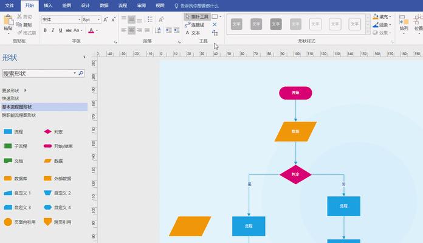The height and width of the screenshot is (243, 423).
Task: Activate the 连接线 connector tool
Action: tap(194, 25)
